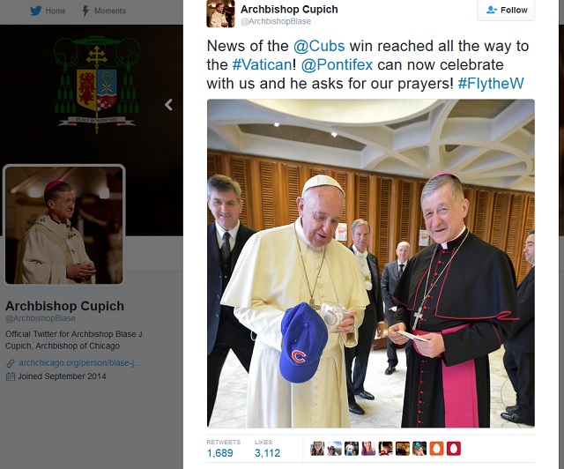View the 1,689 retweets list
This screenshot has height=469, width=564.
coord(220,453)
